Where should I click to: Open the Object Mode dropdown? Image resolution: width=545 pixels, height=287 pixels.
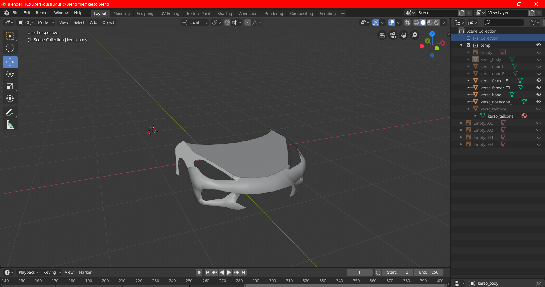36,22
